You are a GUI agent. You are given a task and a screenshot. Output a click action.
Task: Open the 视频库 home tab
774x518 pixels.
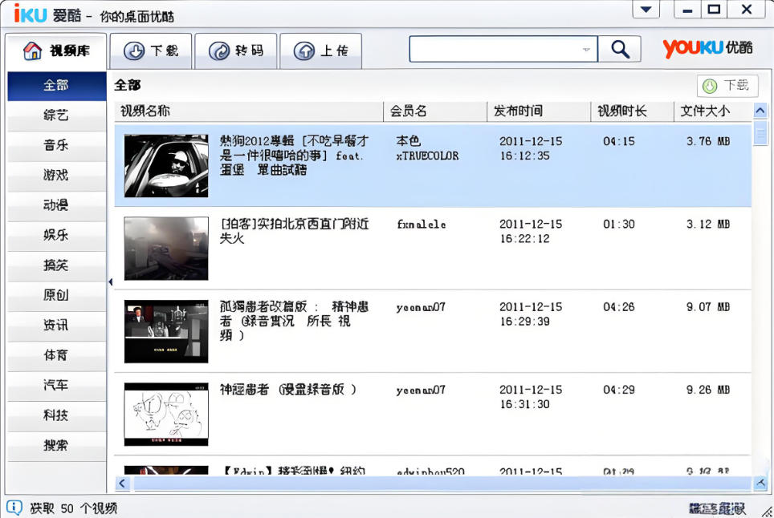coord(55,51)
